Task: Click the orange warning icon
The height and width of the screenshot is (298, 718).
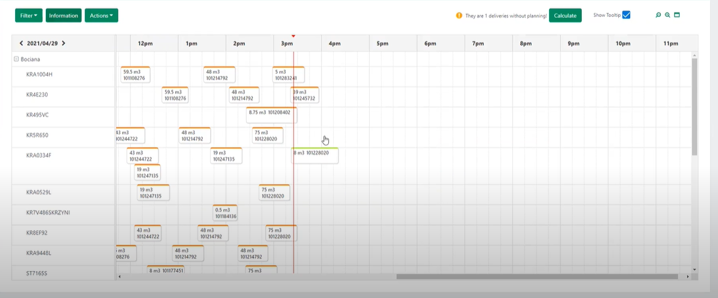Action: click(x=459, y=16)
